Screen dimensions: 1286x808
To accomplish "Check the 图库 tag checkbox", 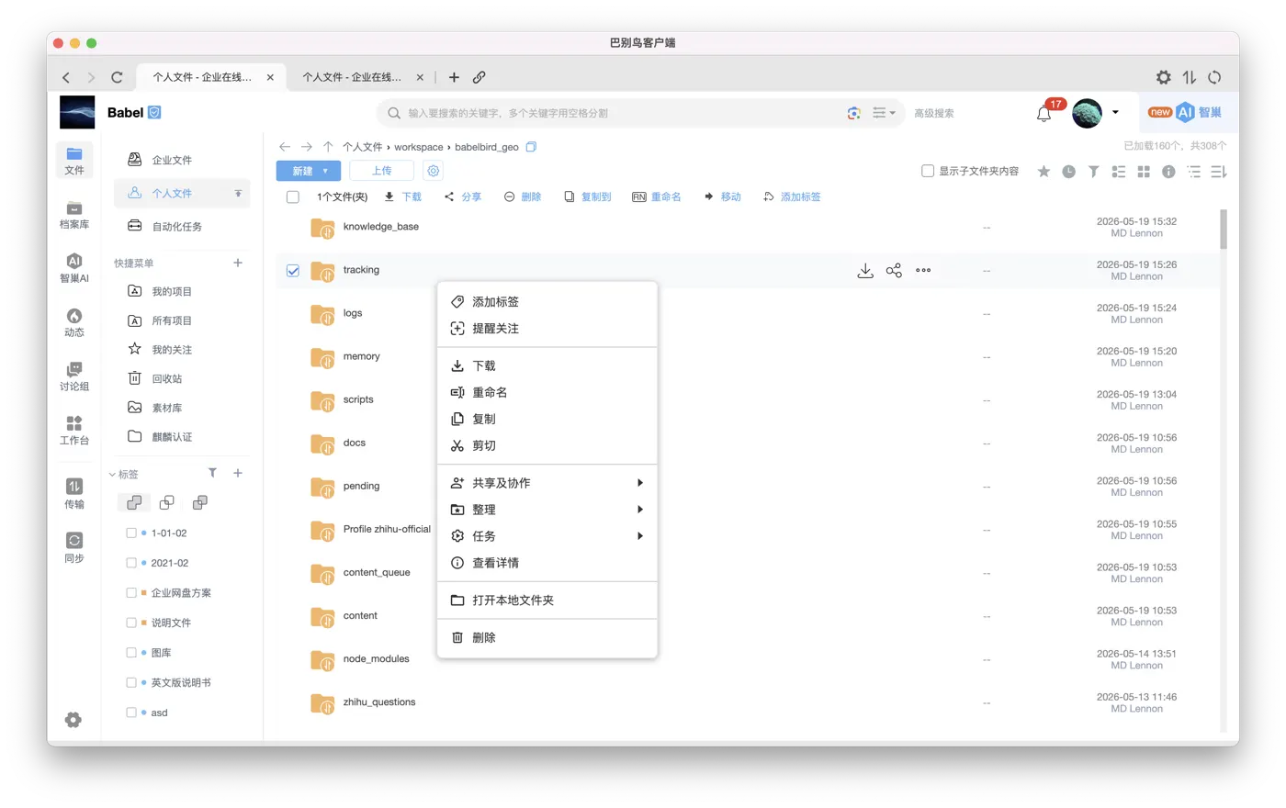I will [131, 653].
